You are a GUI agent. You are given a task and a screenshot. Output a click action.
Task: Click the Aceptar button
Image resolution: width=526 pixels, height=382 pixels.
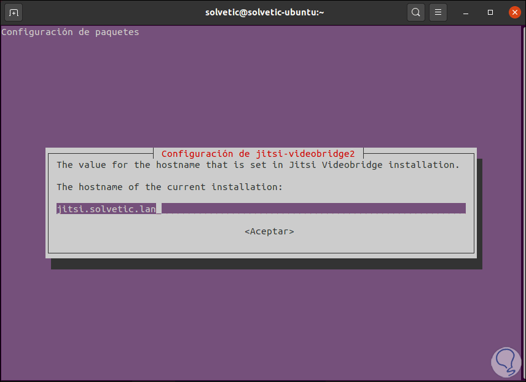(269, 231)
